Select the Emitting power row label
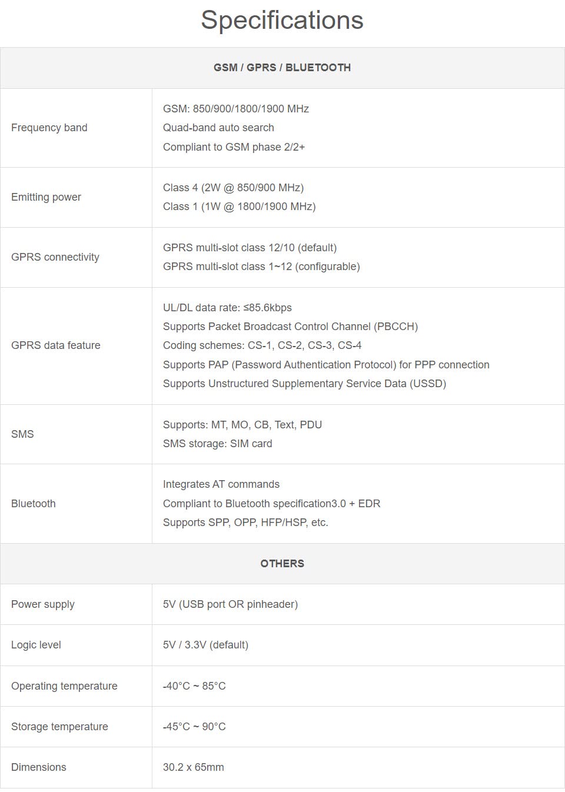The height and width of the screenshot is (792, 565). (46, 197)
